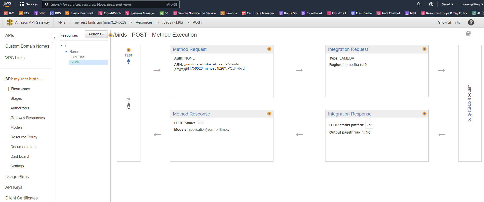Open Systems Manager shortcut
The height and width of the screenshot is (202, 484).
coord(140,13)
